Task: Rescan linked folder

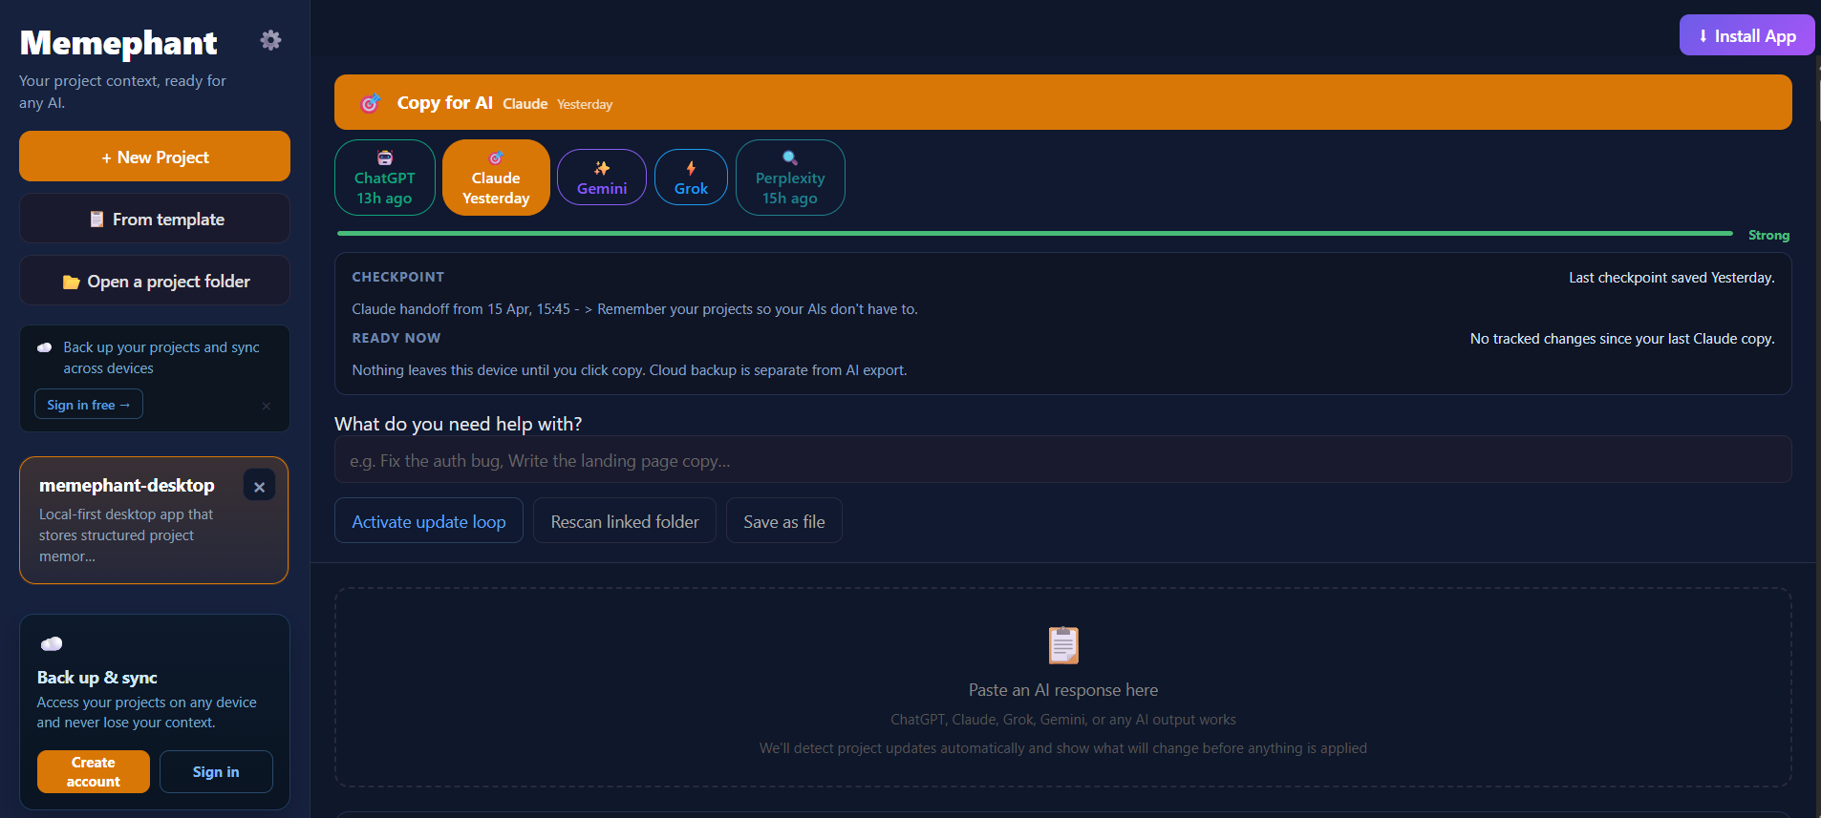Action: tap(625, 521)
